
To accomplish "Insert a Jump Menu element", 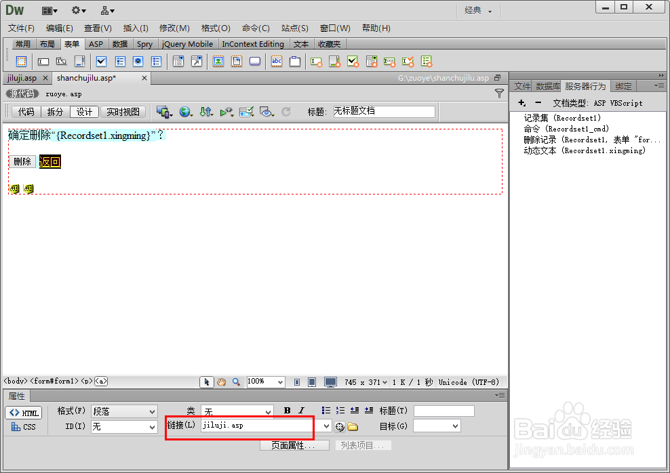I will tap(197, 62).
